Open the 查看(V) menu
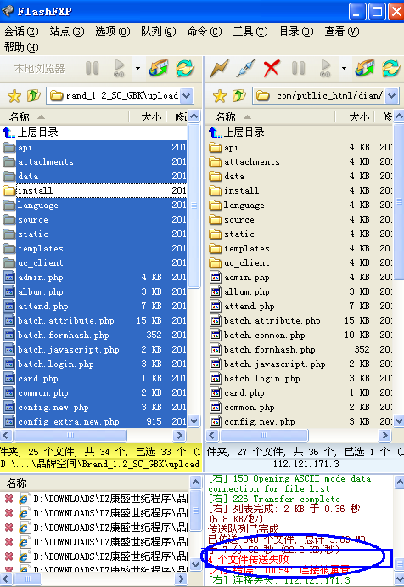Image resolution: width=404 pixels, height=587 pixels. point(341,31)
